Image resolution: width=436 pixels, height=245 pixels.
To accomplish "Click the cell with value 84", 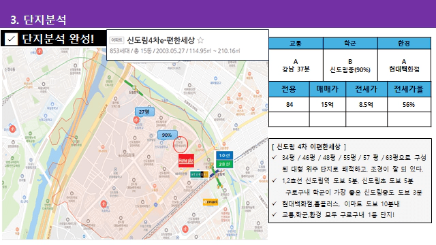I will click(289, 105).
